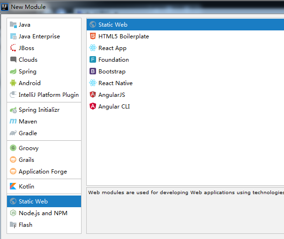Click the IntelliJ IDEA logo in the title bar
Image resolution: width=284 pixels, height=239 pixels.
pos(4,7)
